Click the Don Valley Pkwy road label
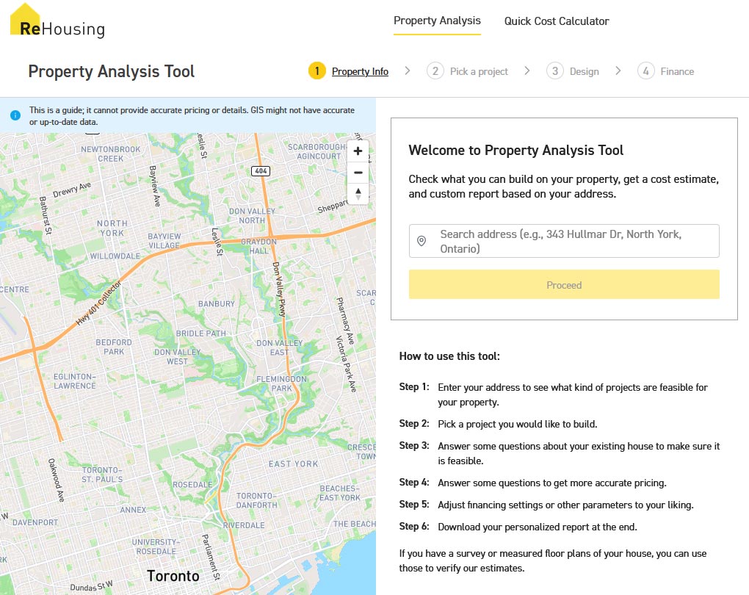This screenshot has width=749, height=595. (279, 289)
